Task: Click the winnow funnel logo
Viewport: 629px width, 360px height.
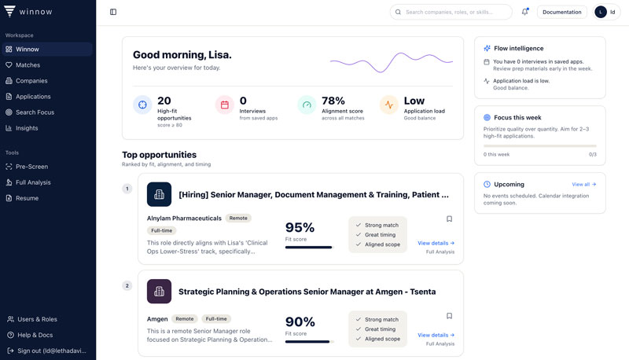Action: click(x=9, y=11)
